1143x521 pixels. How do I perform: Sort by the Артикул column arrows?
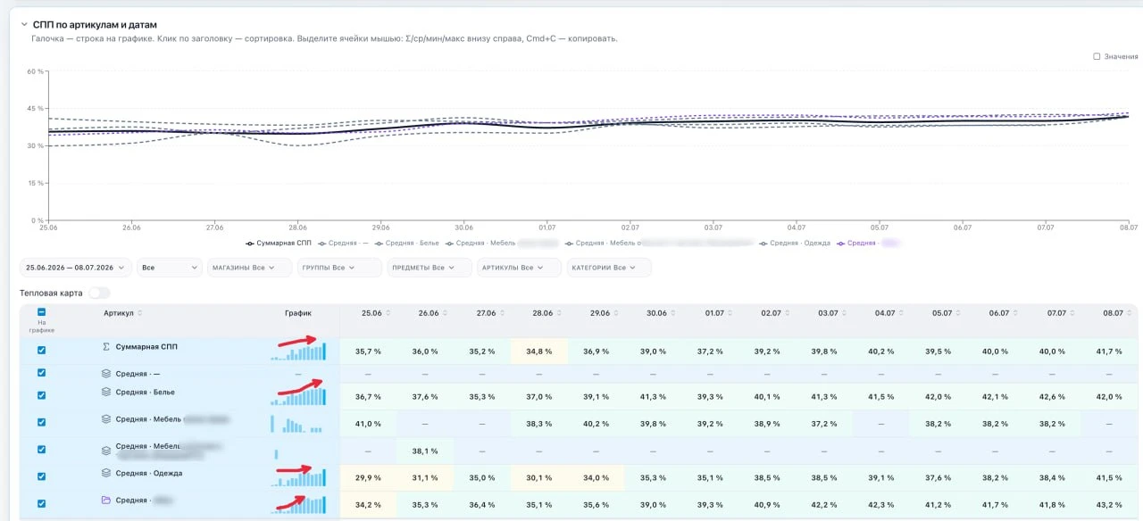(140, 313)
